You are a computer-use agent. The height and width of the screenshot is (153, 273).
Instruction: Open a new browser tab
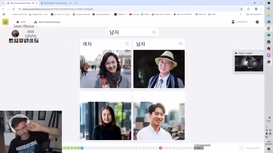[76, 3]
